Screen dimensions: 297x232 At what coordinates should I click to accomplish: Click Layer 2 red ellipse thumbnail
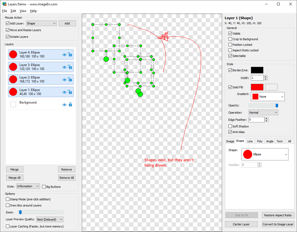pyautogui.click(x=13, y=79)
